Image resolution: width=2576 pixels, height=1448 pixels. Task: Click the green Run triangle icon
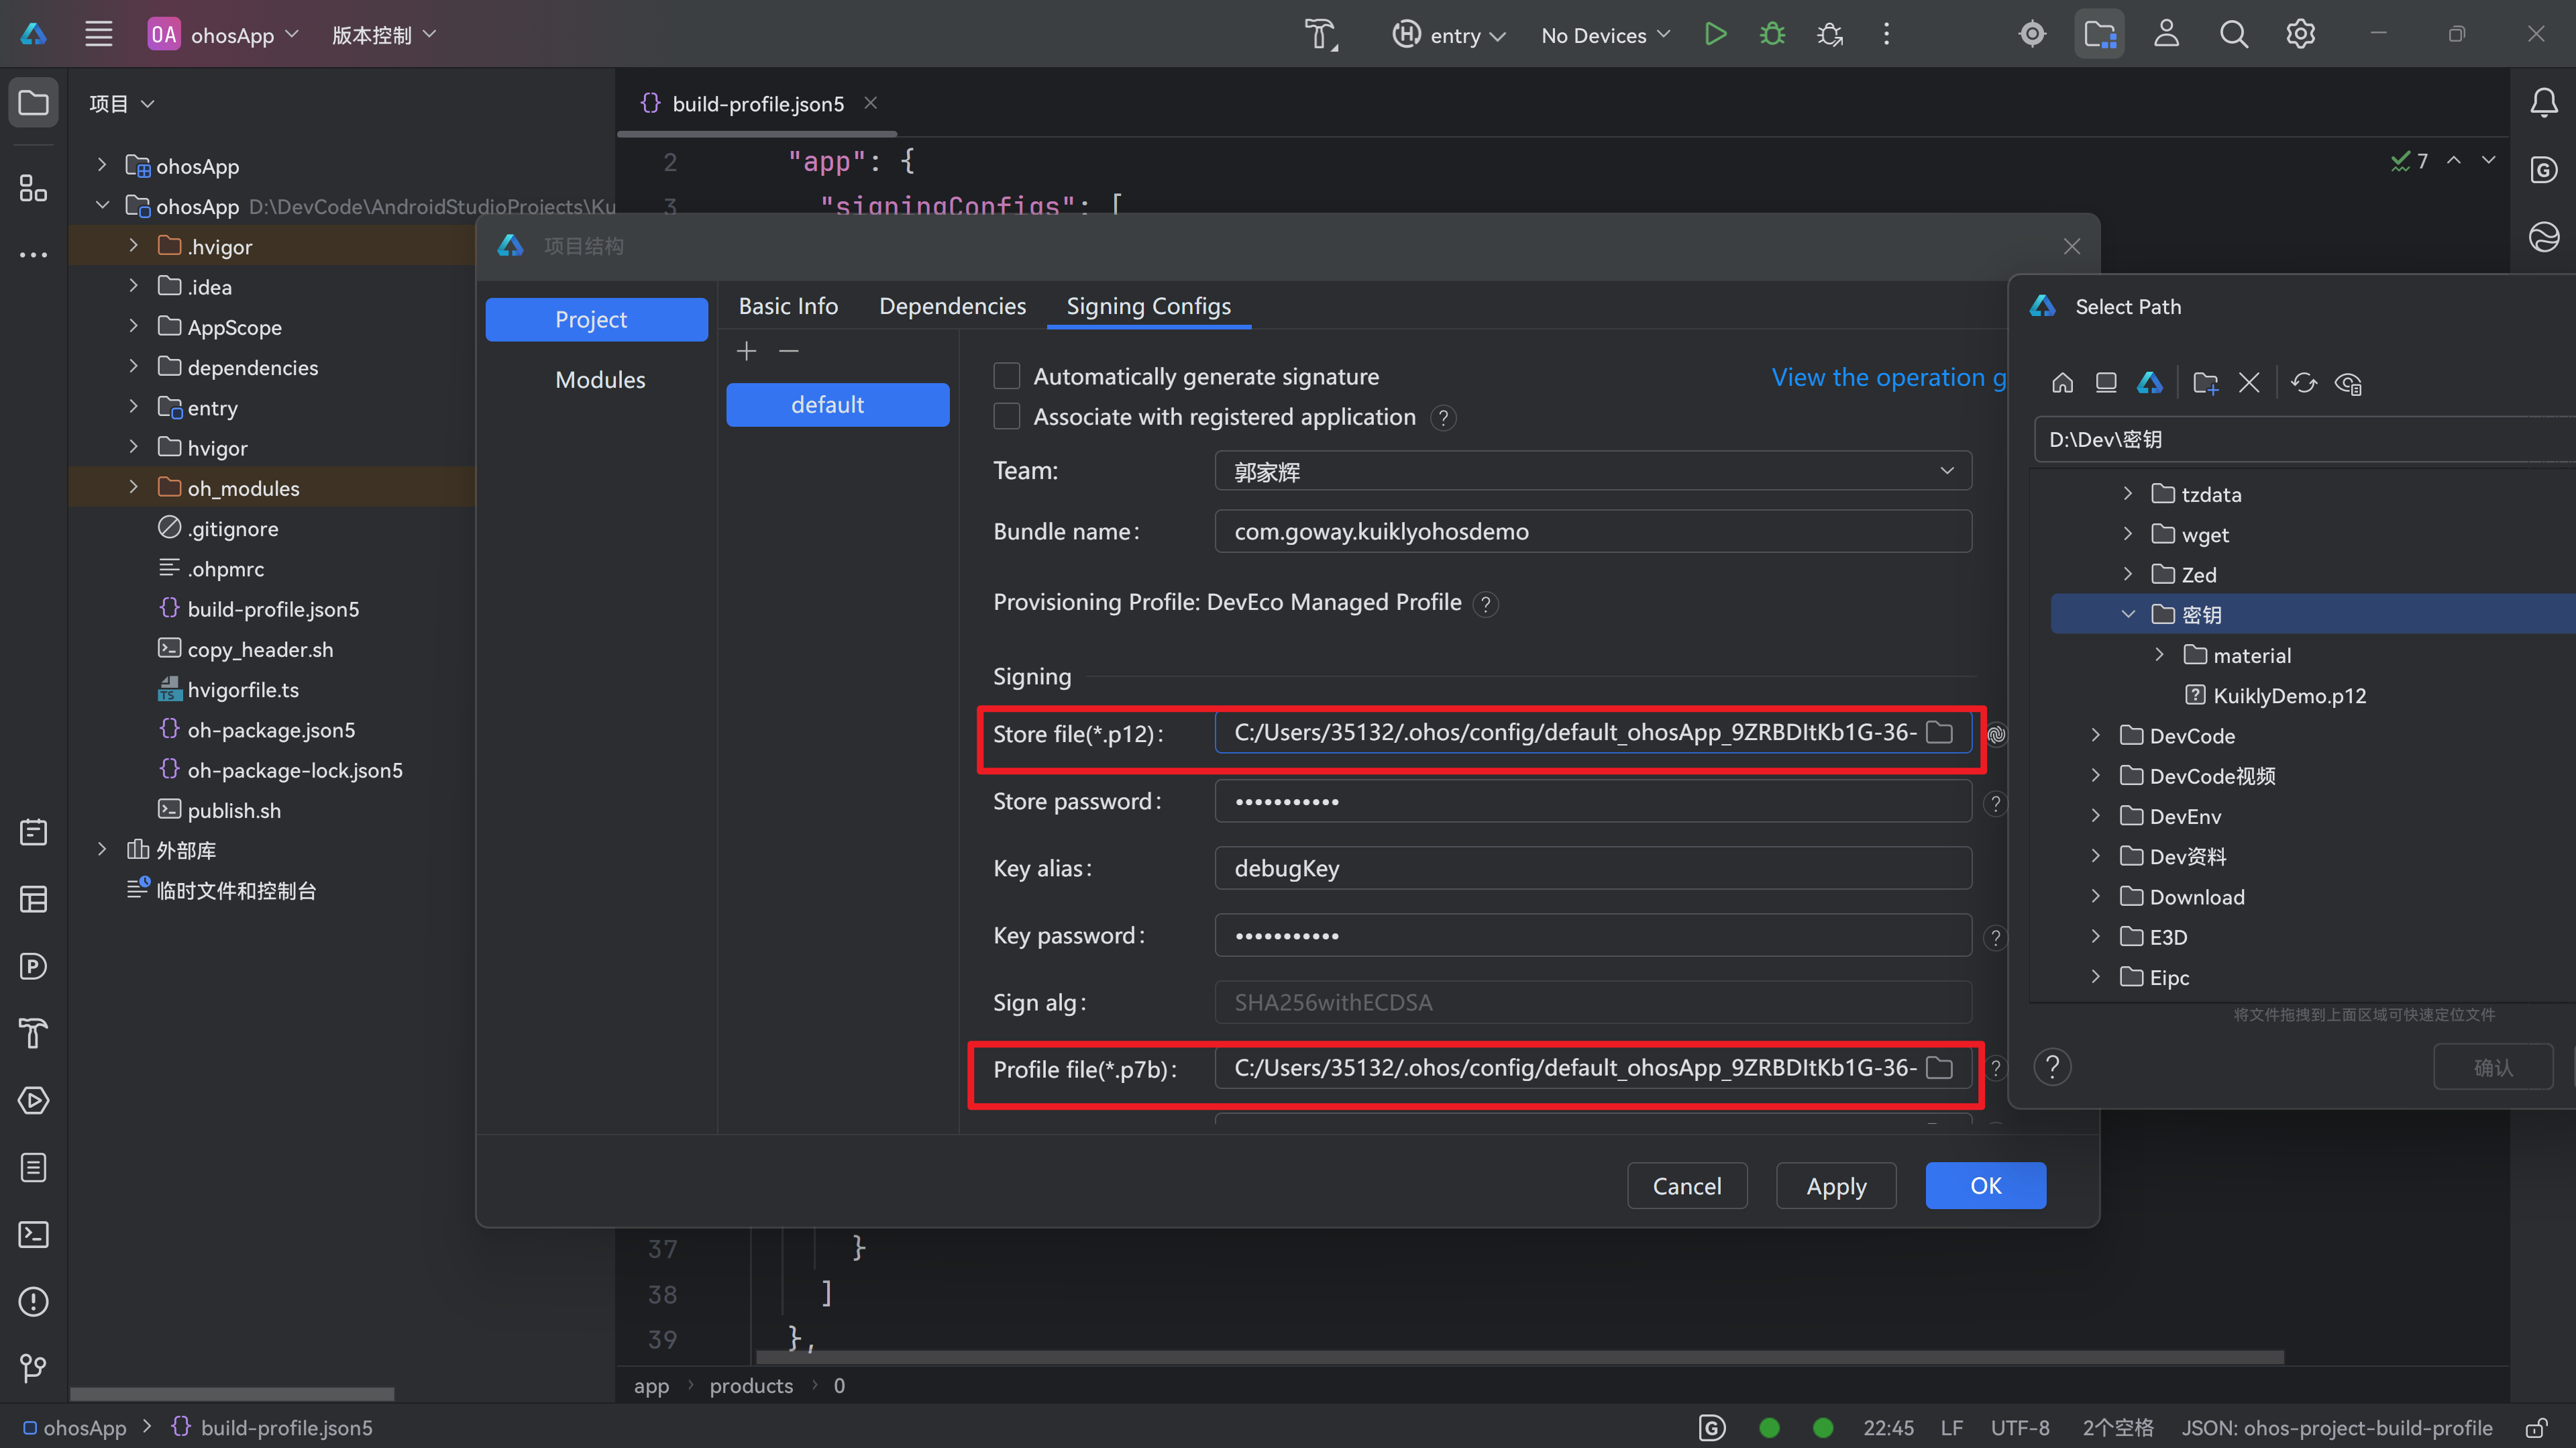(x=1715, y=35)
